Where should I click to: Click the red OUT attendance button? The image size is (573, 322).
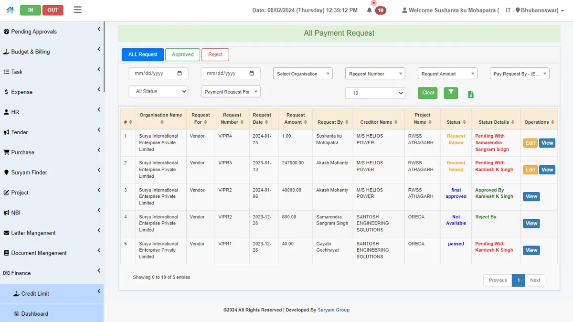coord(53,10)
